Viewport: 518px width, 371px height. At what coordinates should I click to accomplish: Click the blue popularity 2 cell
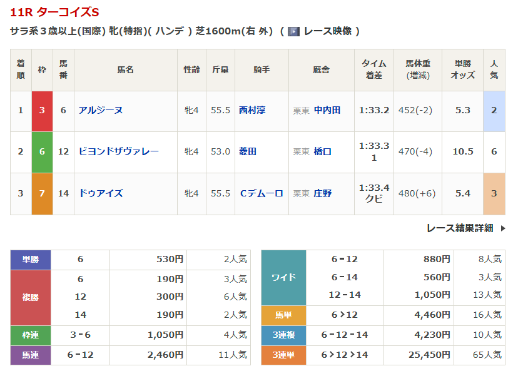click(494, 111)
